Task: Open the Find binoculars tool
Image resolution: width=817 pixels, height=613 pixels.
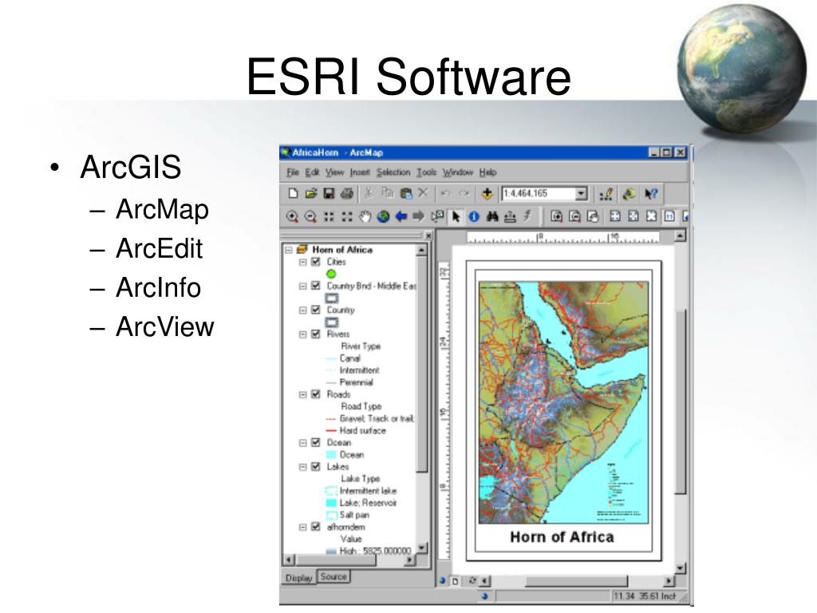Action: (491, 216)
